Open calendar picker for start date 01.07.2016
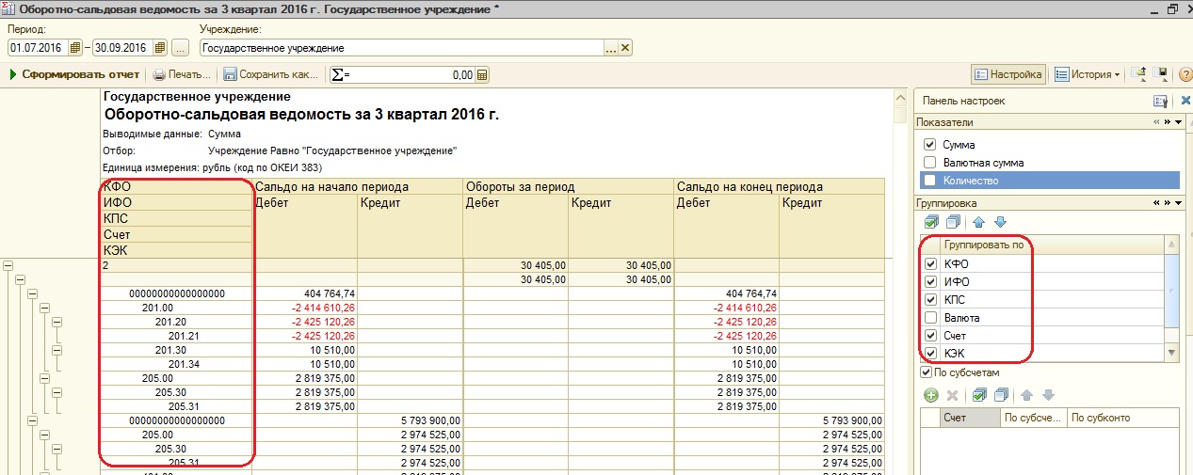 [75, 48]
